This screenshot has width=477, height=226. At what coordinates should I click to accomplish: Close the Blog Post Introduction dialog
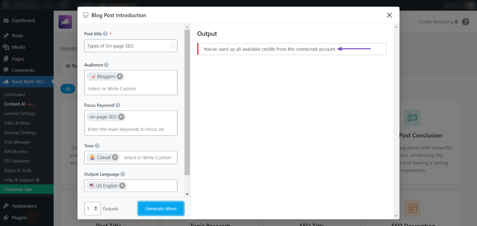click(389, 15)
